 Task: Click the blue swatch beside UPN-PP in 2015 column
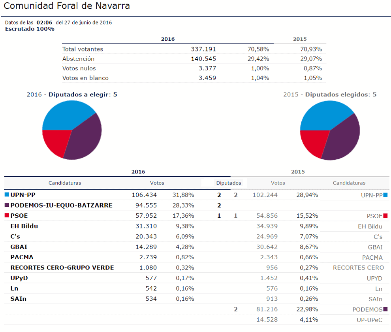[x=385, y=195]
